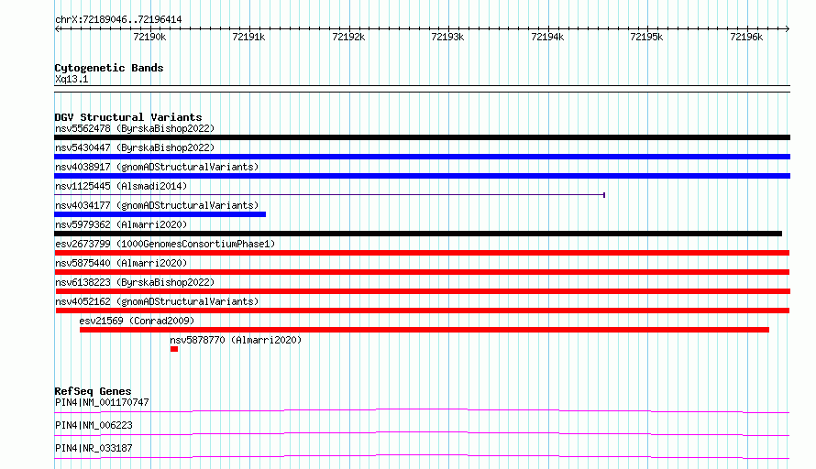Click the nsv5562478 black variant bar

click(422, 137)
